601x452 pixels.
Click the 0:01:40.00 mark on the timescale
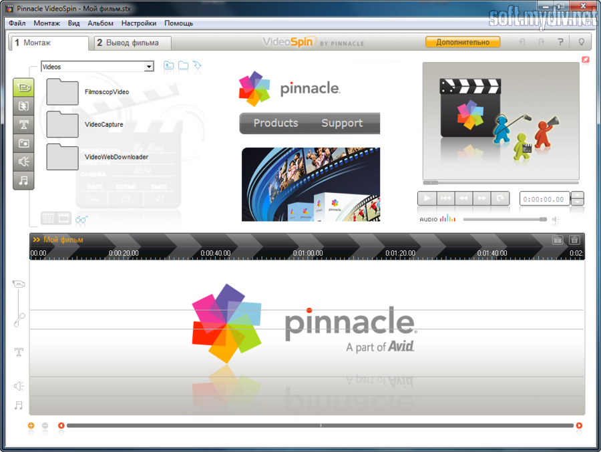[492, 254]
